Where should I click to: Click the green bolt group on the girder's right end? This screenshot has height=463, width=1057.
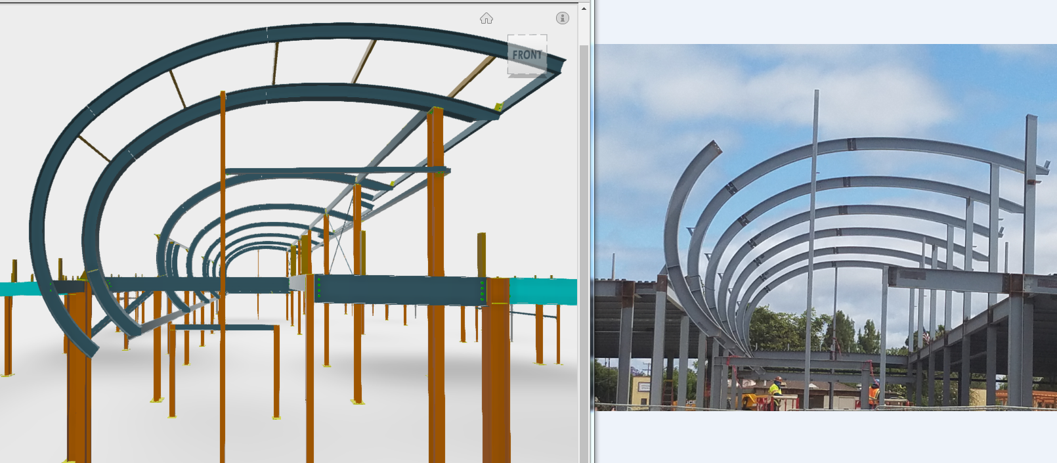[483, 292]
